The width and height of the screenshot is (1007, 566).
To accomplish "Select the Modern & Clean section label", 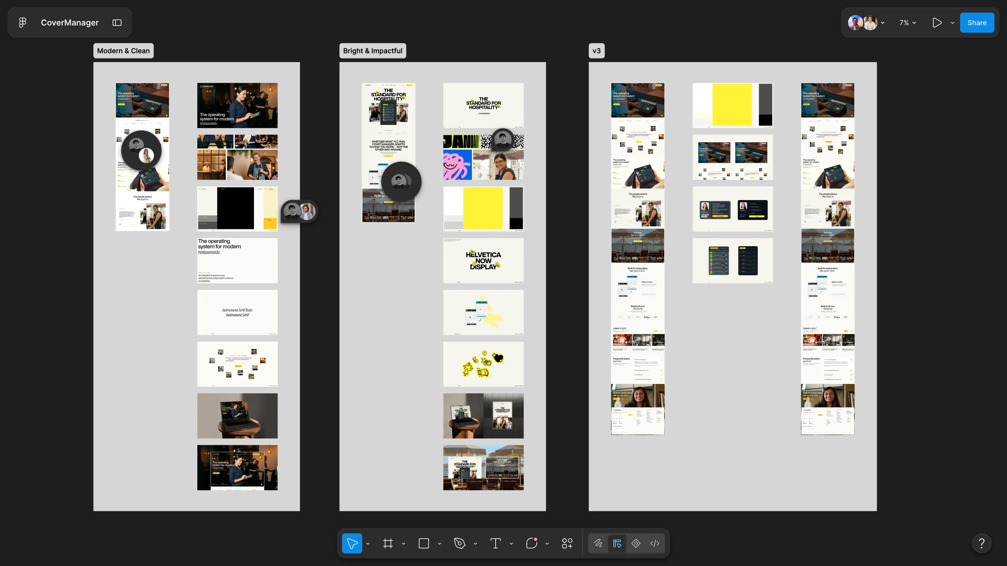I will click(x=123, y=51).
